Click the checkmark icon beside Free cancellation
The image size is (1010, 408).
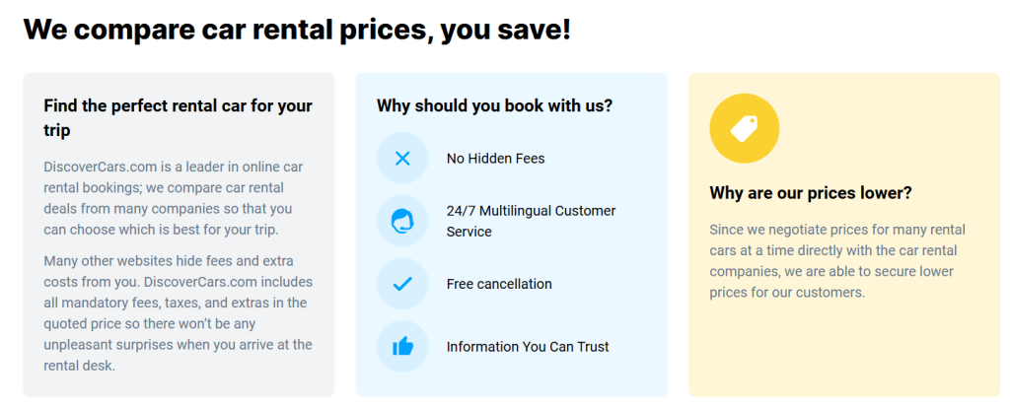tap(402, 284)
